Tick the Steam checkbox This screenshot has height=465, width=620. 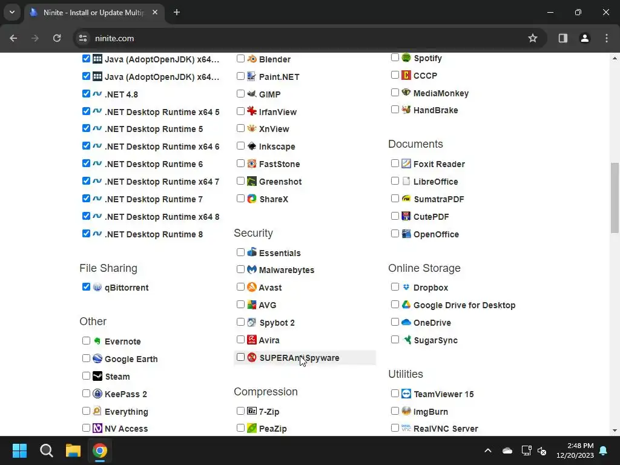pyautogui.click(x=86, y=375)
